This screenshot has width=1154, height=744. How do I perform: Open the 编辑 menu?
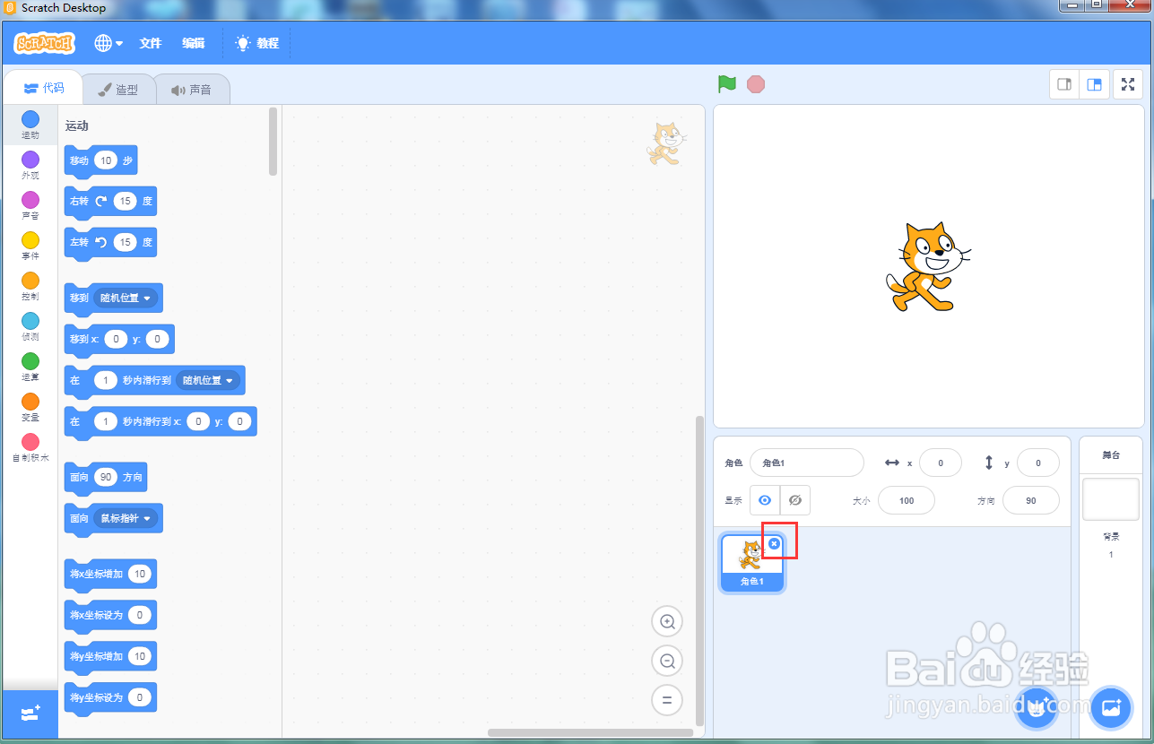[x=193, y=43]
